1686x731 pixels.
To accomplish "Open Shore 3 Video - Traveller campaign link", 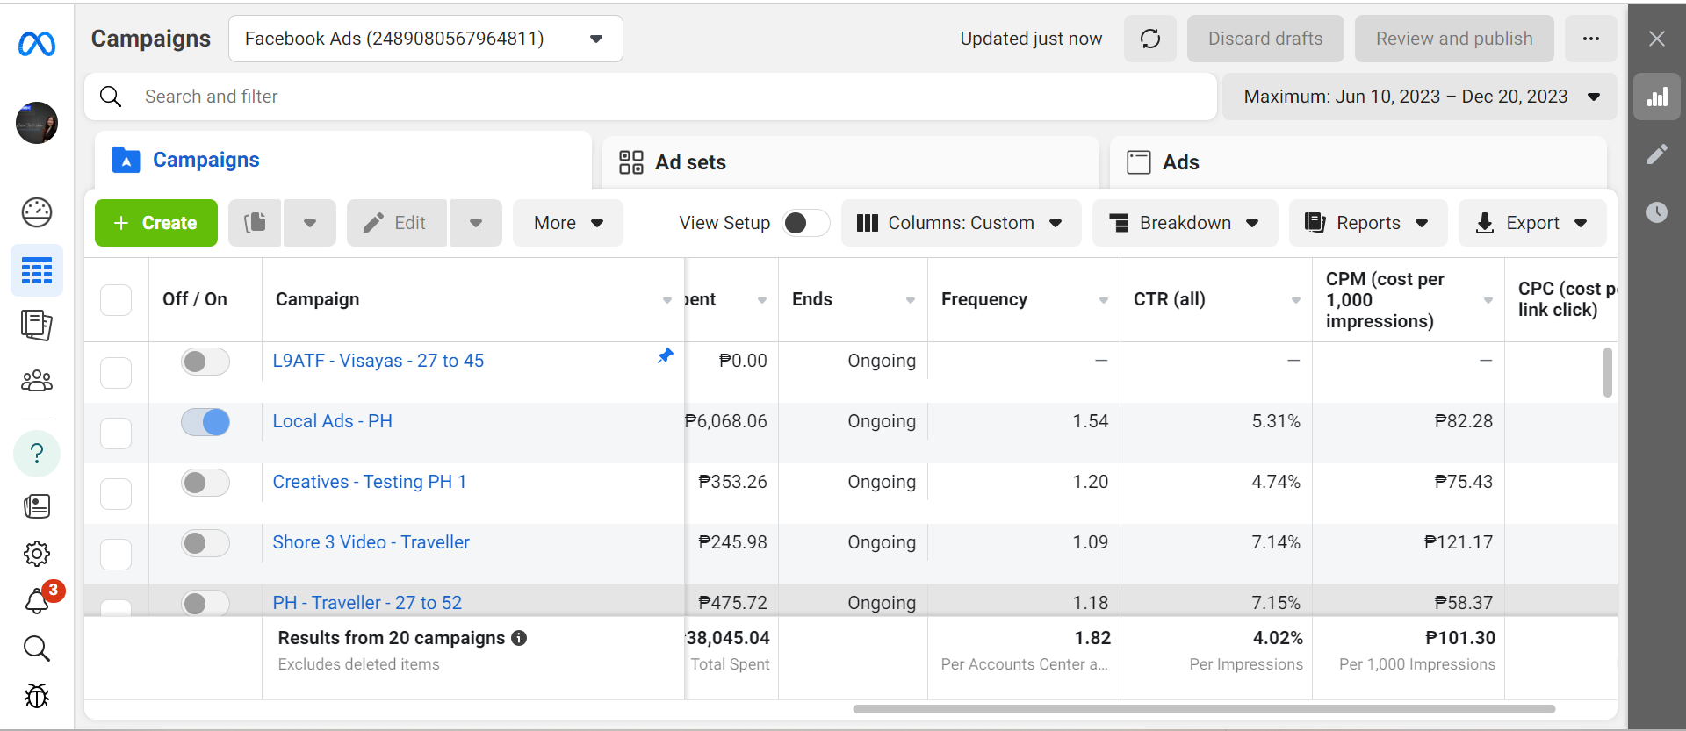I will point(371,542).
